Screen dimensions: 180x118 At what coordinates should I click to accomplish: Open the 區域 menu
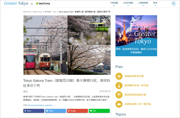155,3
